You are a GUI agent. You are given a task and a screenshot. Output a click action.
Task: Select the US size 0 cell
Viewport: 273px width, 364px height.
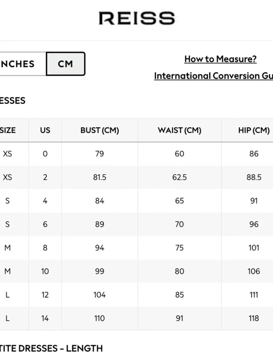(45, 154)
